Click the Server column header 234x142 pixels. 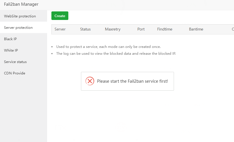pos(60,29)
